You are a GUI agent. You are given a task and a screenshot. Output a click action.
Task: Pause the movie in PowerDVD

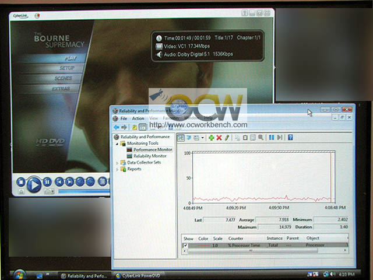[x=47, y=182]
